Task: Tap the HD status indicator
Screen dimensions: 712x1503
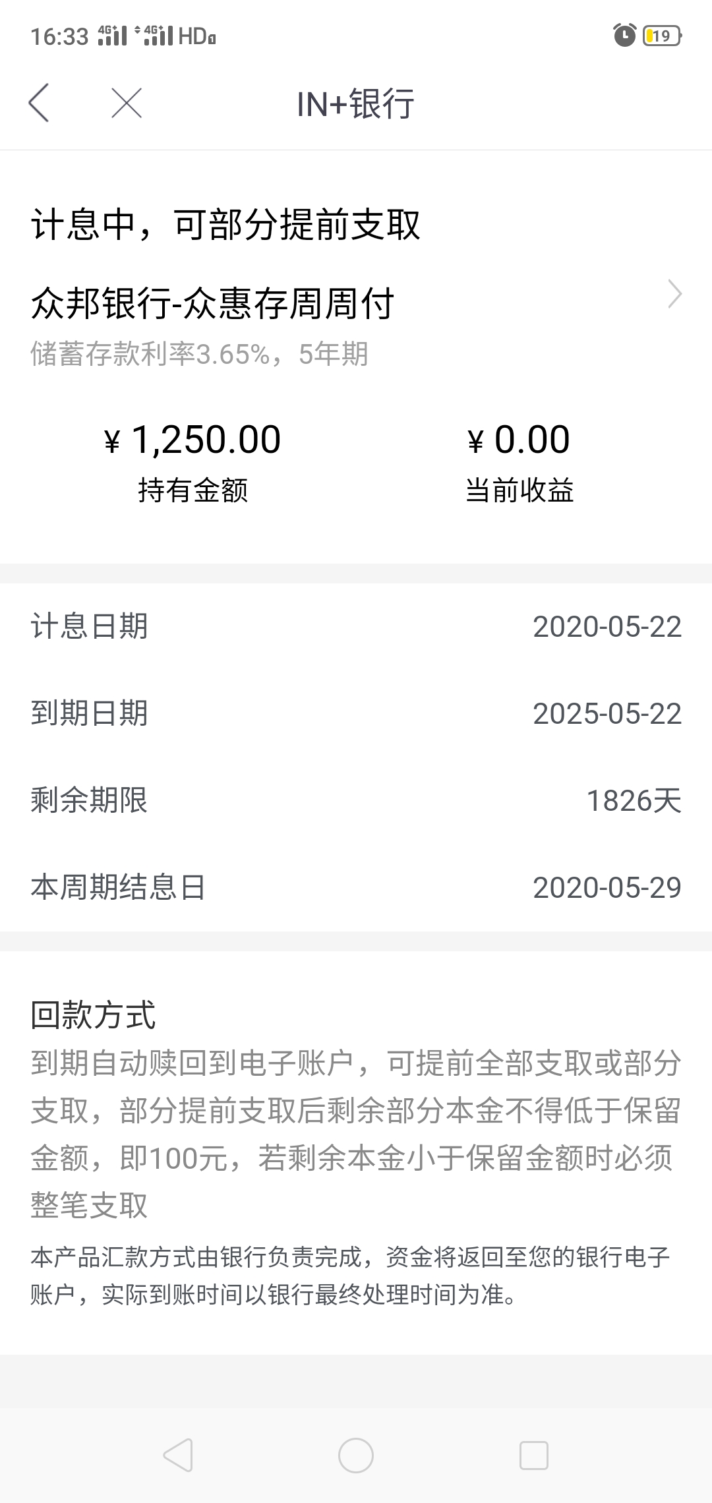Action: pyautogui.click(x=196, y=36)
